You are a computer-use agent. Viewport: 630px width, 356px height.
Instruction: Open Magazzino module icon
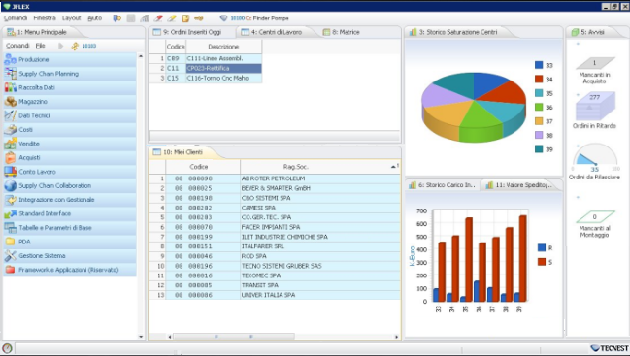10,102
